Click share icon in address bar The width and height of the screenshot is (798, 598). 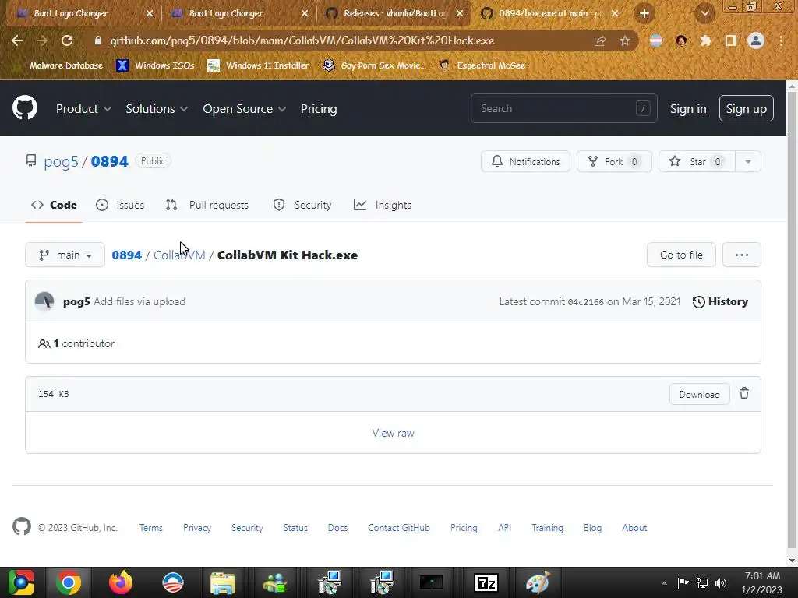coord(599,40)
